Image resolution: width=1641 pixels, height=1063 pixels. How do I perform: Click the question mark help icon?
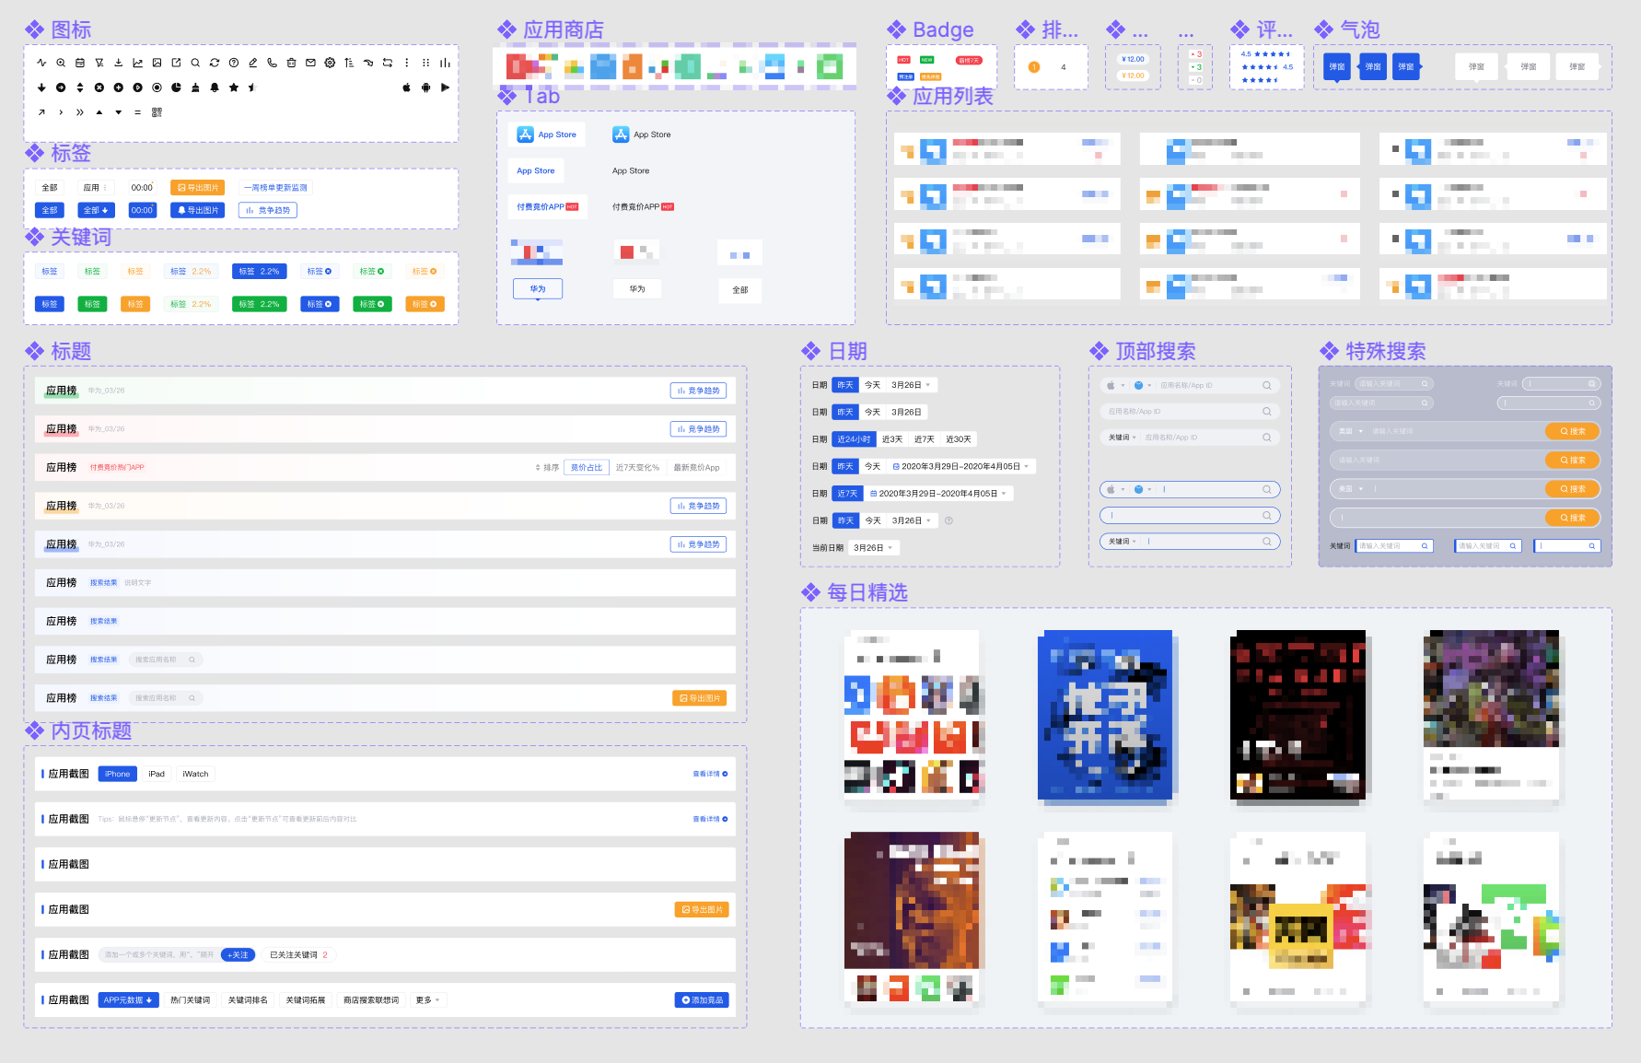coord(234,63)
